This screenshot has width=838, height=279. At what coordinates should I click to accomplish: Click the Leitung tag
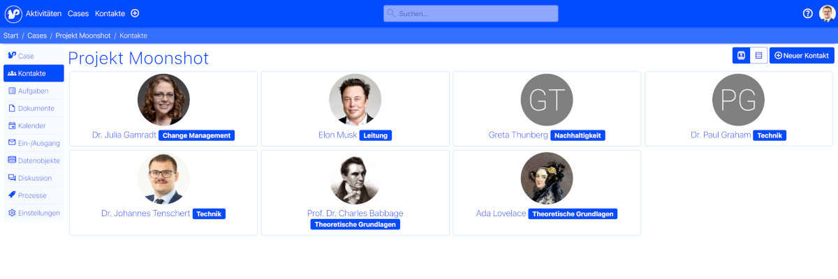pyautogui.click(x=376, y=135)
